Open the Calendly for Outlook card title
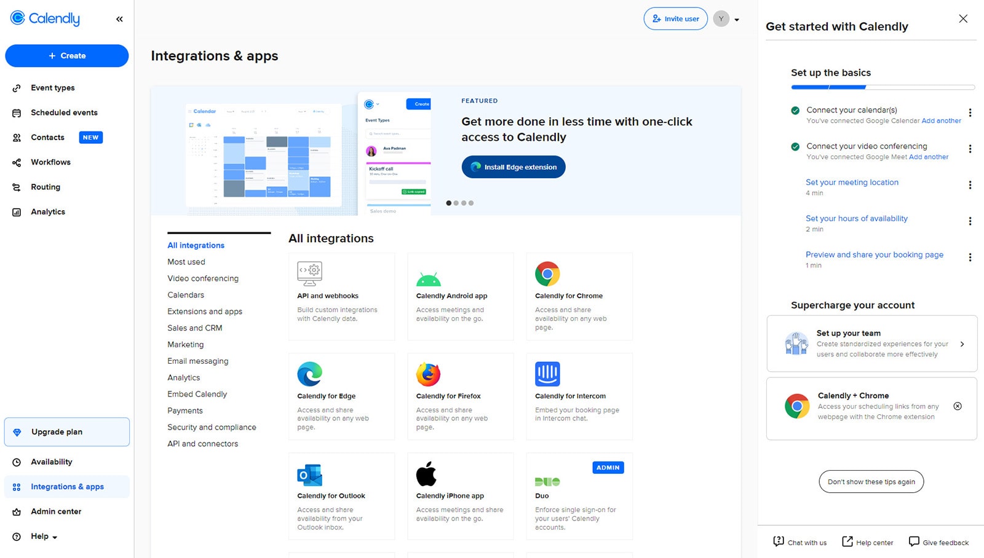Image resolution: width=984 pixels, height=558 pixels. click(x=331, y=496)
